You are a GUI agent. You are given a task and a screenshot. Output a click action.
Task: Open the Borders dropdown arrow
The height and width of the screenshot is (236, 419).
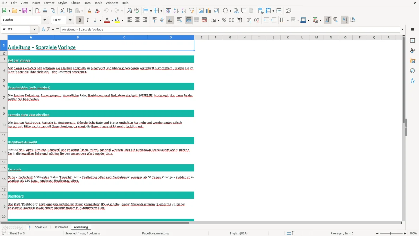[x=288, y=20]
